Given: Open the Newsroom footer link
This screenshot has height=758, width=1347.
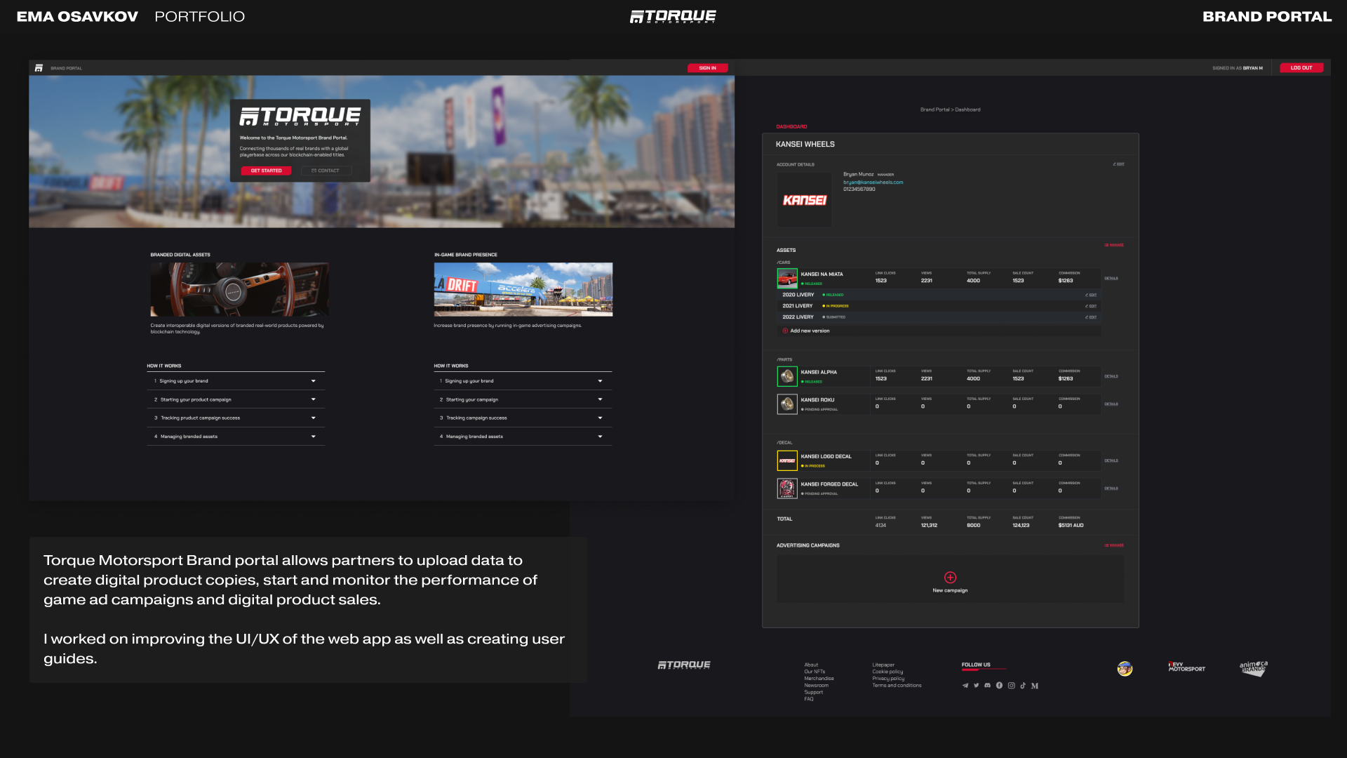Looking at the screenshot, I should coord(816,686).
